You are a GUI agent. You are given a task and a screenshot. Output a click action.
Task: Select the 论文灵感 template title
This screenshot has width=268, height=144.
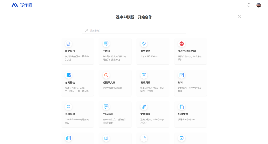pyautogui.click(x=145, y=51)
